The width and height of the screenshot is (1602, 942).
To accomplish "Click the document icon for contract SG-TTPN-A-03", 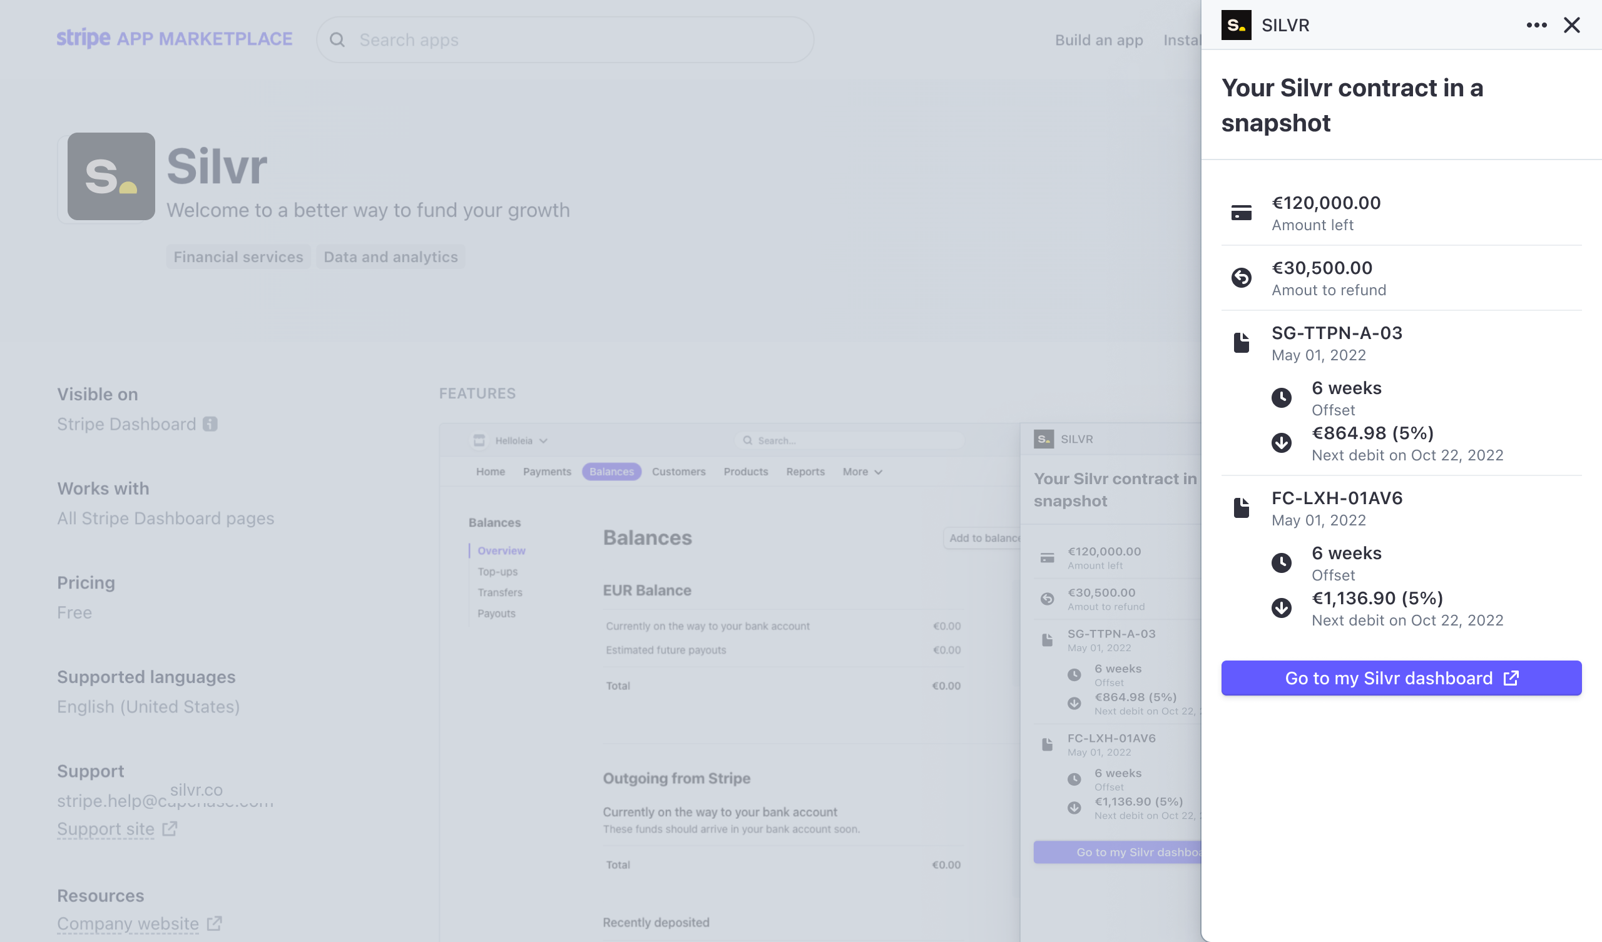I will click(1241, 342).
